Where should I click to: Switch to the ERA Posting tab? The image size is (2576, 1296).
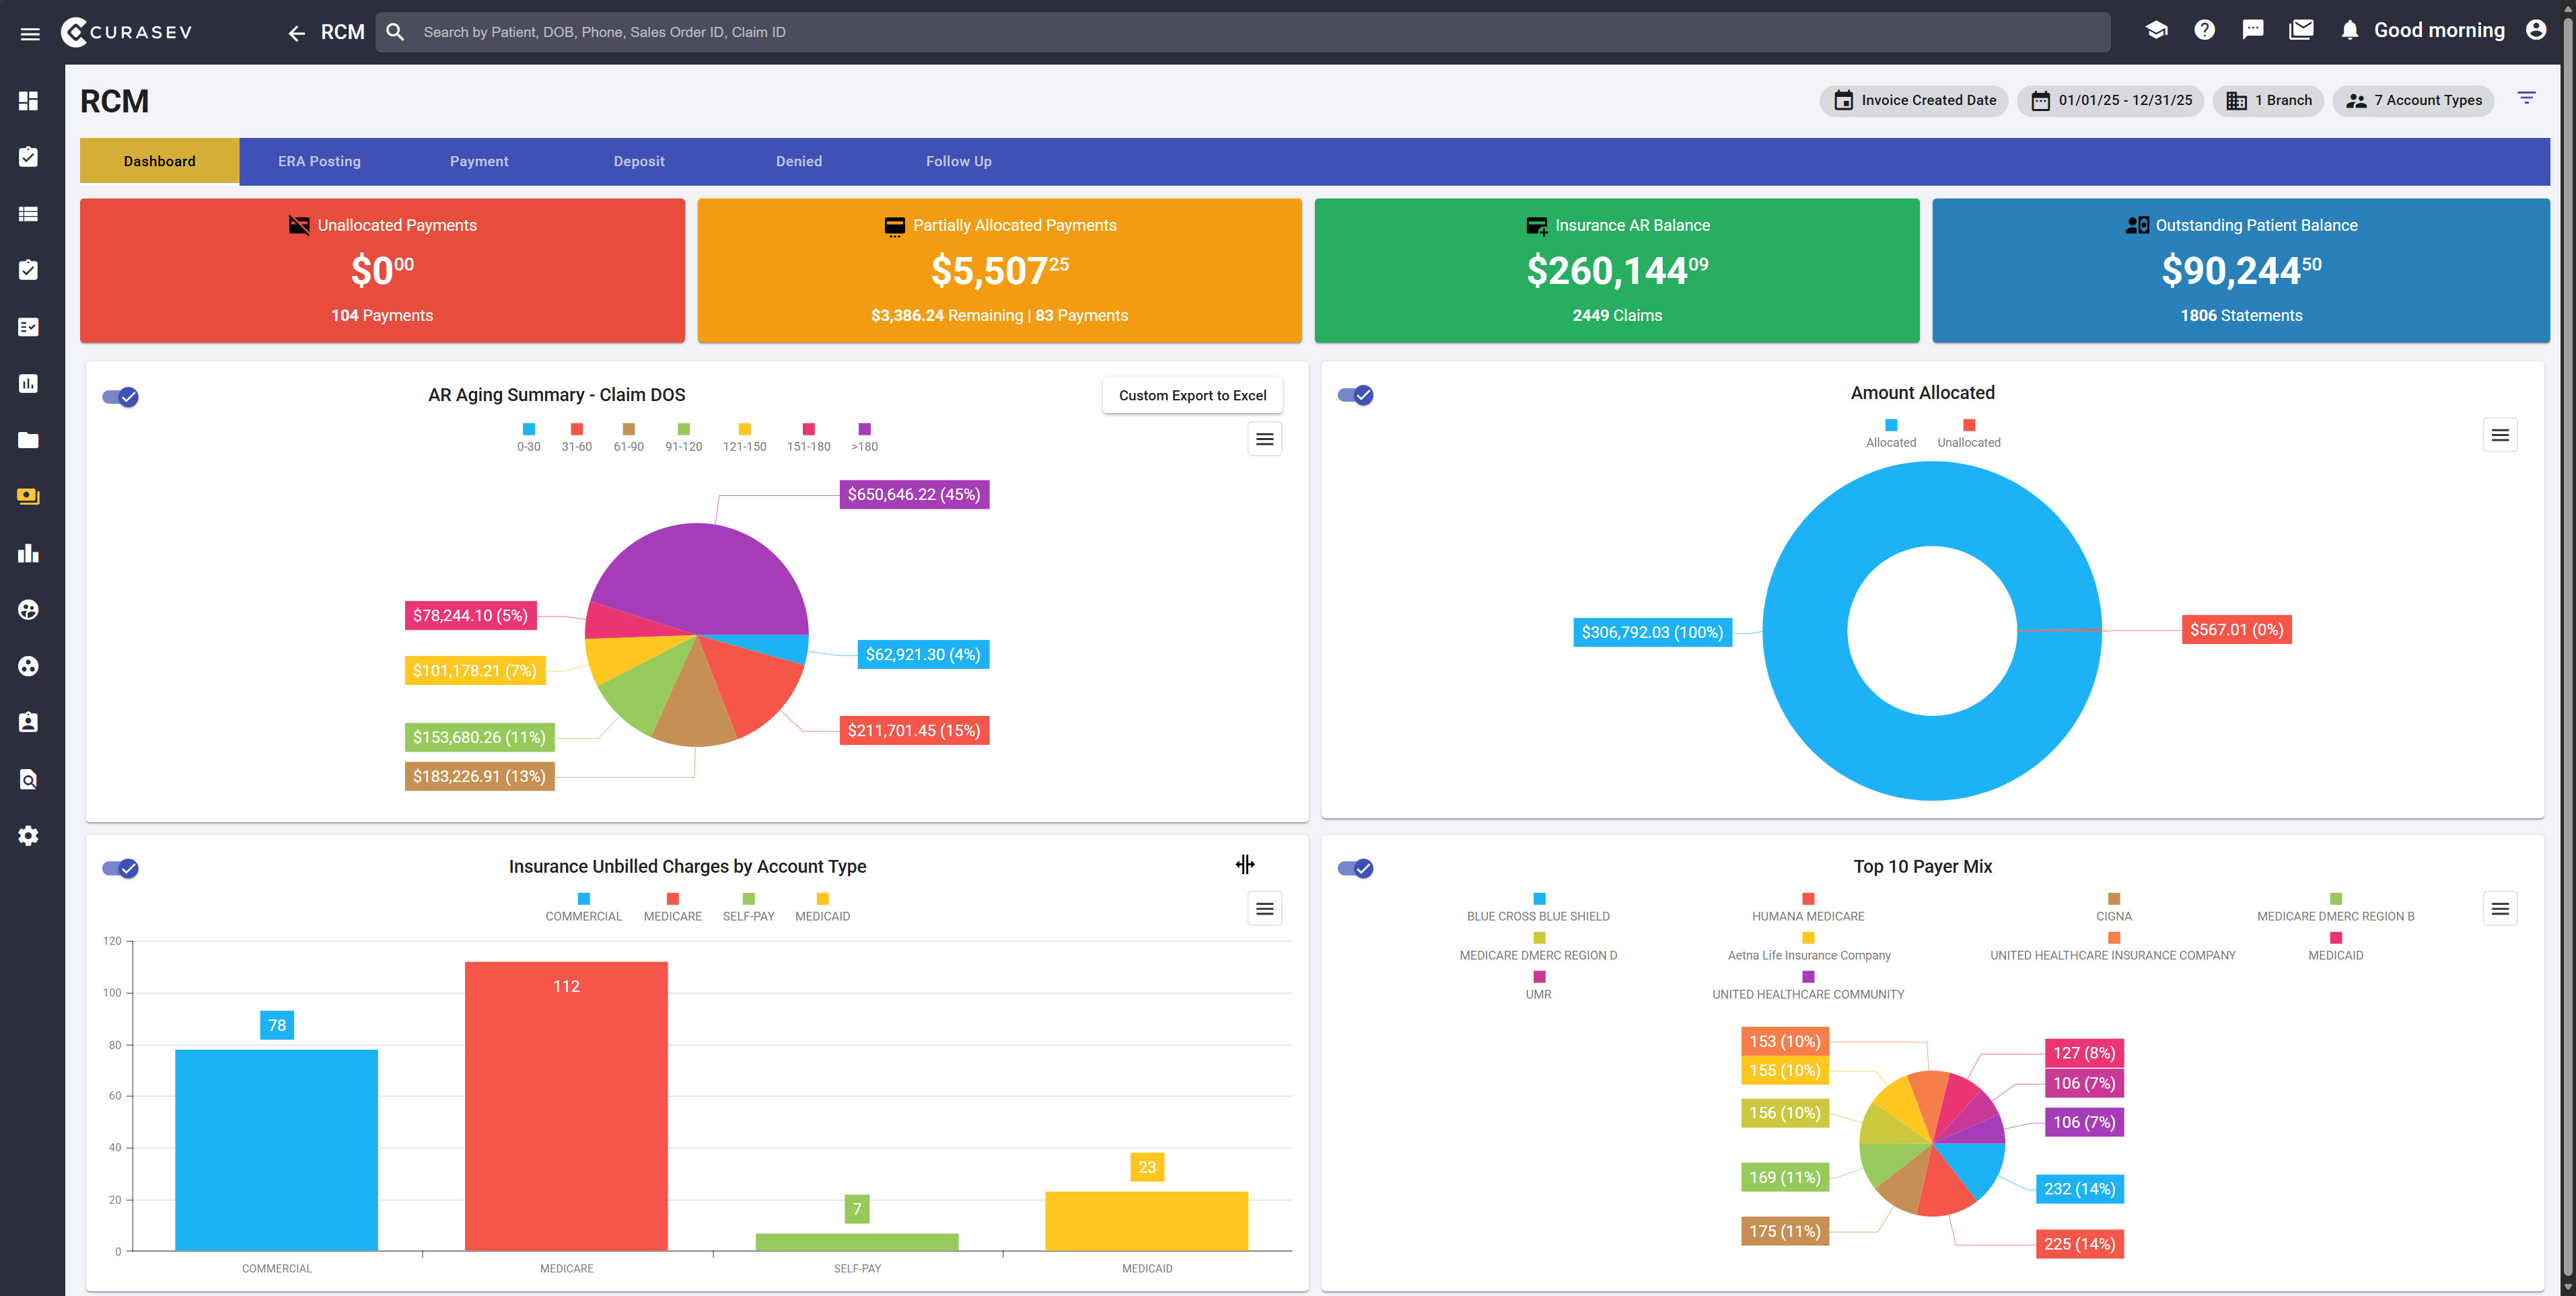319,161
